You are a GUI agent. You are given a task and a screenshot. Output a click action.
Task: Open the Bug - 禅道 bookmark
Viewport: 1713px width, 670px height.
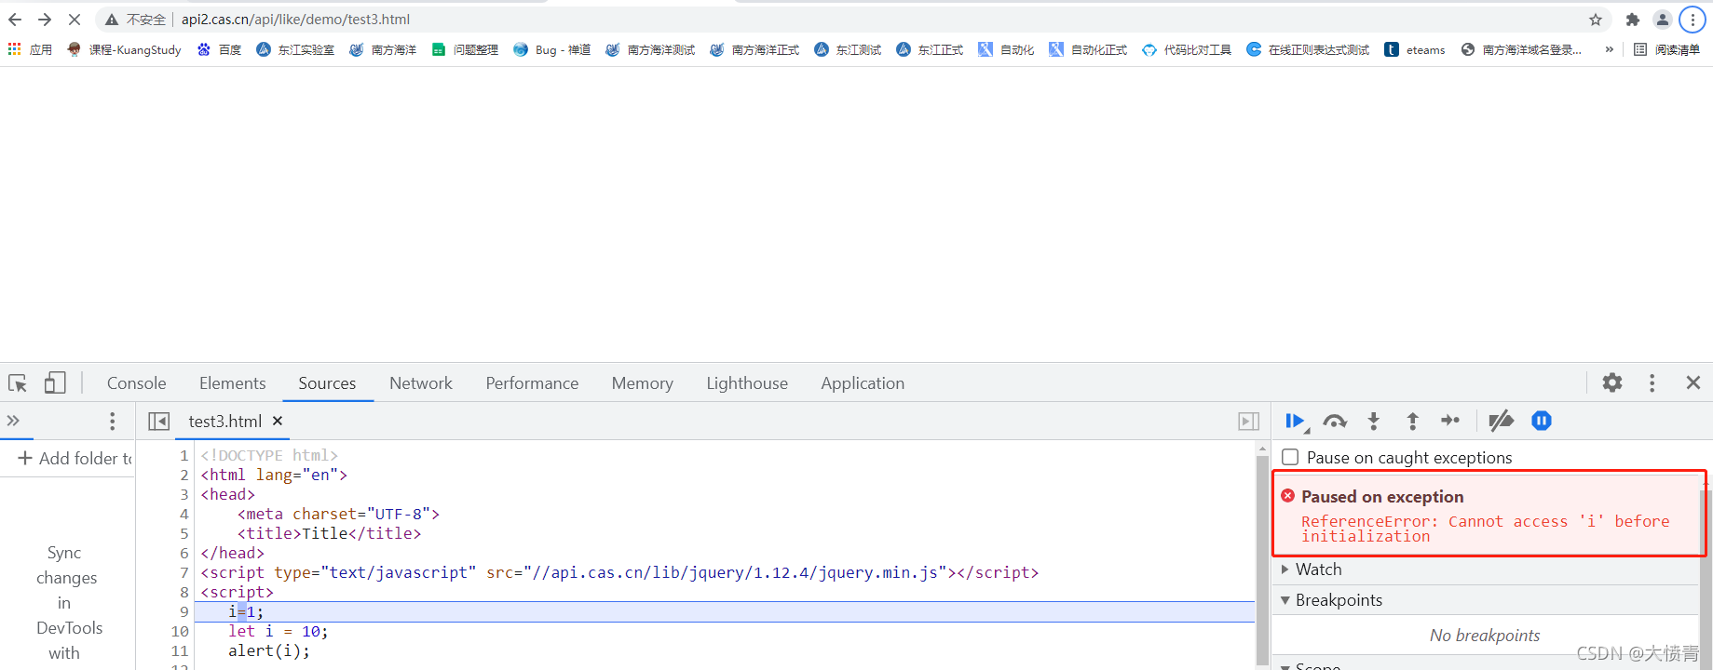coord(551,49)
